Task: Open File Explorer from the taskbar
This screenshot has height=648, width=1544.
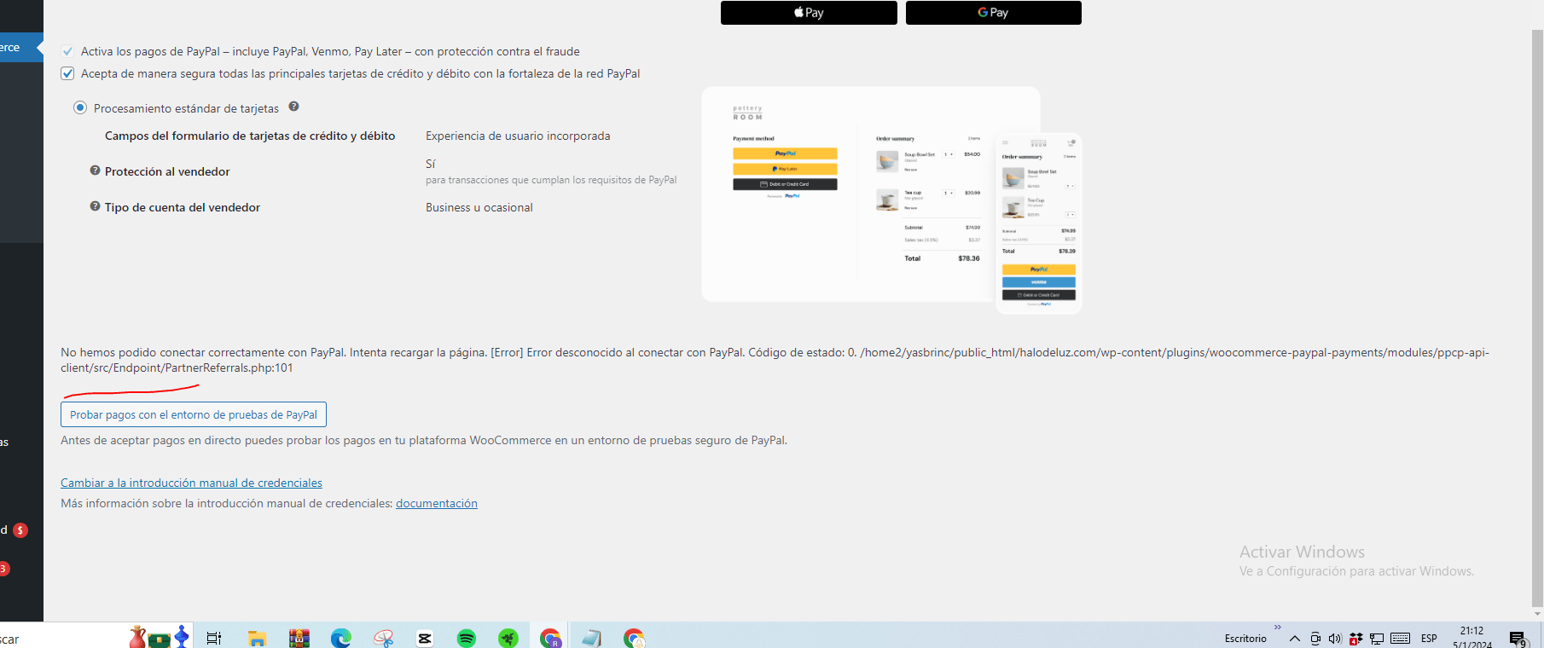Action: pos(257,638)
